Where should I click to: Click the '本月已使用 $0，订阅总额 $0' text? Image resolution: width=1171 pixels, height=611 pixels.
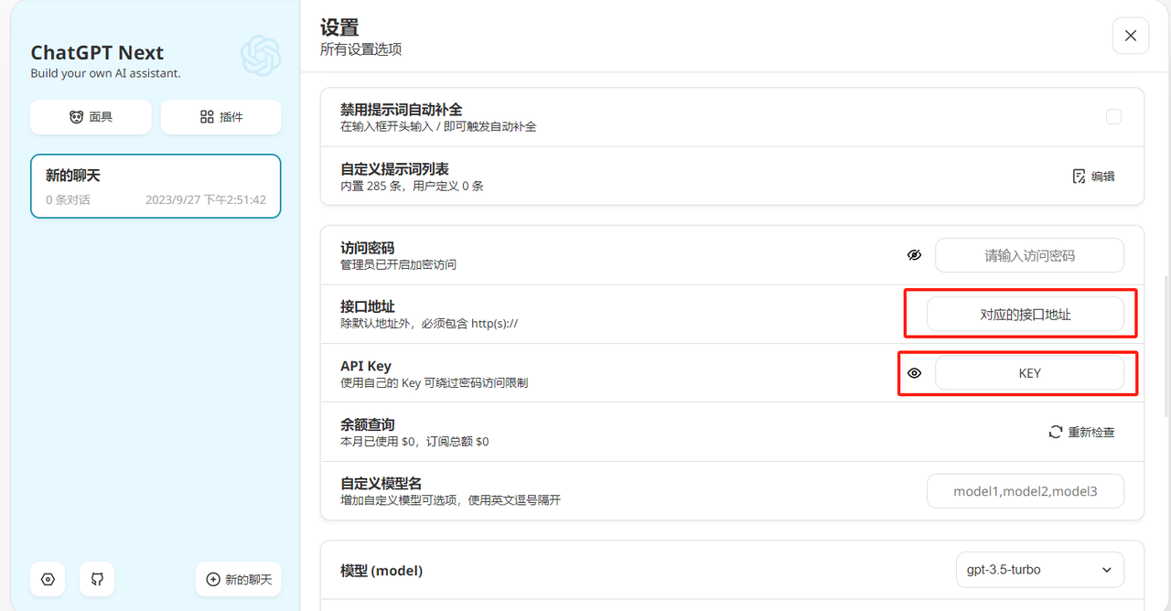[414, 442]
